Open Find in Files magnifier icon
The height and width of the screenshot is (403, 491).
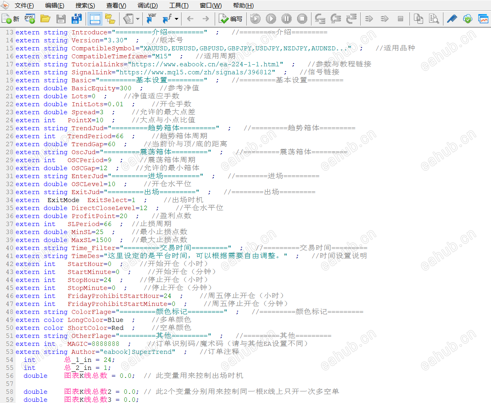(434, 19)
